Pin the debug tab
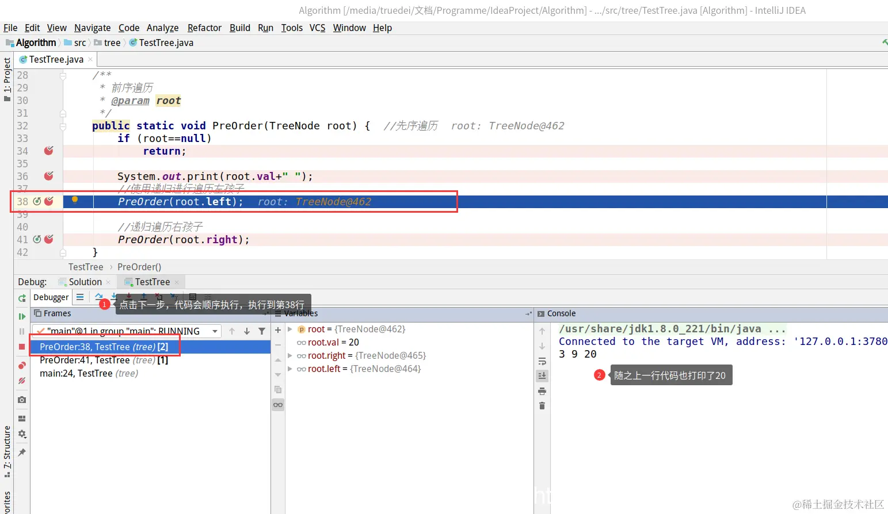Screen dimensions: 888x514 click(22, 452)
